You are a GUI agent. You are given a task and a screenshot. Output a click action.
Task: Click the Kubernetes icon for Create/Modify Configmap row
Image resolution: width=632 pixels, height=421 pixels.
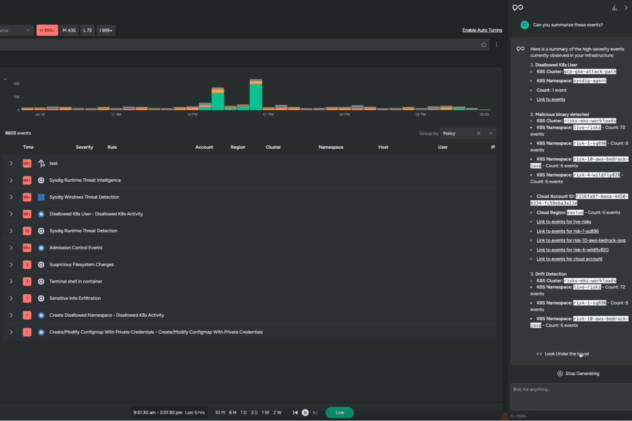(x=41, y=332)
